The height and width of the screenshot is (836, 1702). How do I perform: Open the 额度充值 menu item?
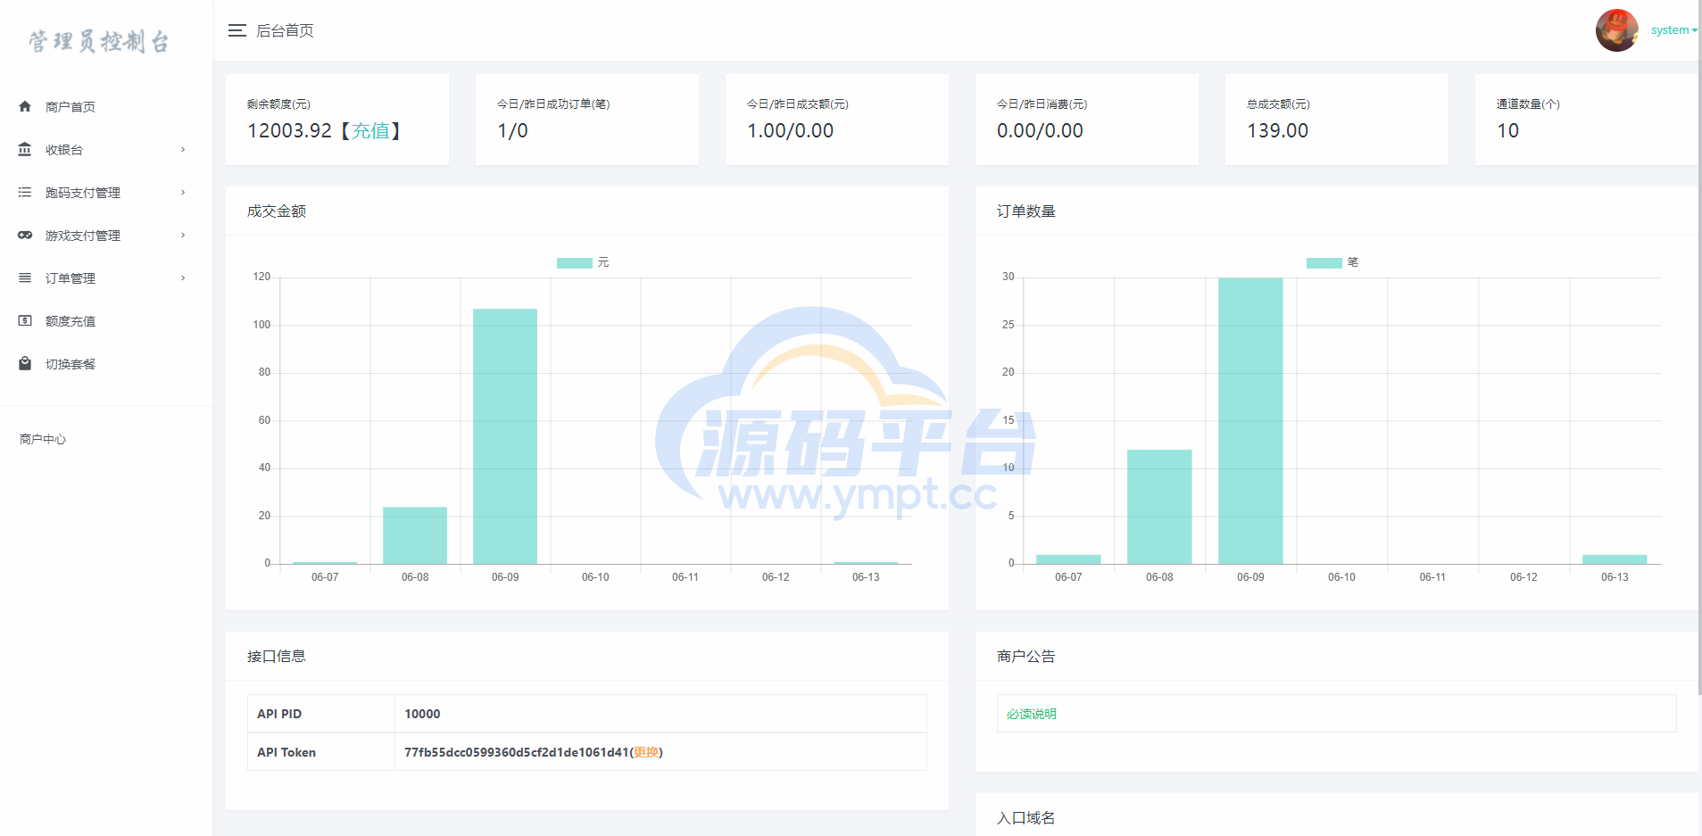tap(106, 320)
